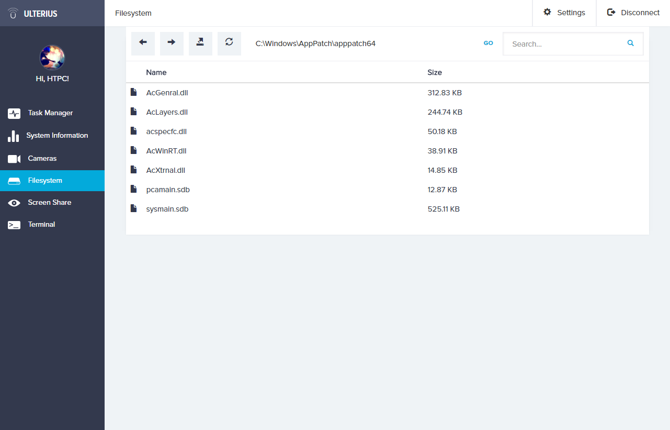Click the back arrow navigation button
This screenshot has height=430, width=670.
[x=143, y=43]
